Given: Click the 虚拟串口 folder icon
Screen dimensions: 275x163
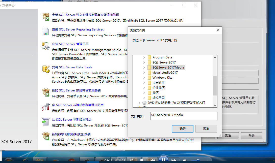Looking at the screenshot, I should coord(149,97).
